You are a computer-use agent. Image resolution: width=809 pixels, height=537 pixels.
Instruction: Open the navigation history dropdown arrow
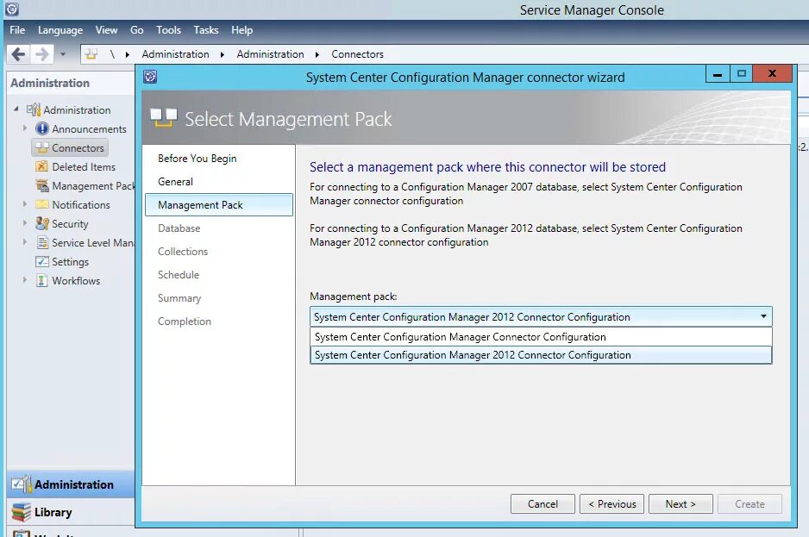point(63,54)
